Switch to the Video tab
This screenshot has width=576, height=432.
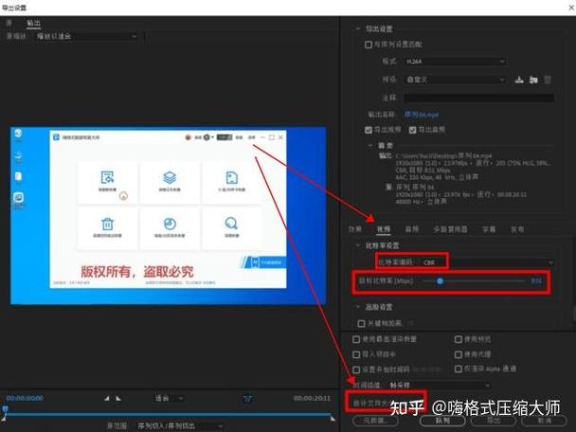point(384,229)
